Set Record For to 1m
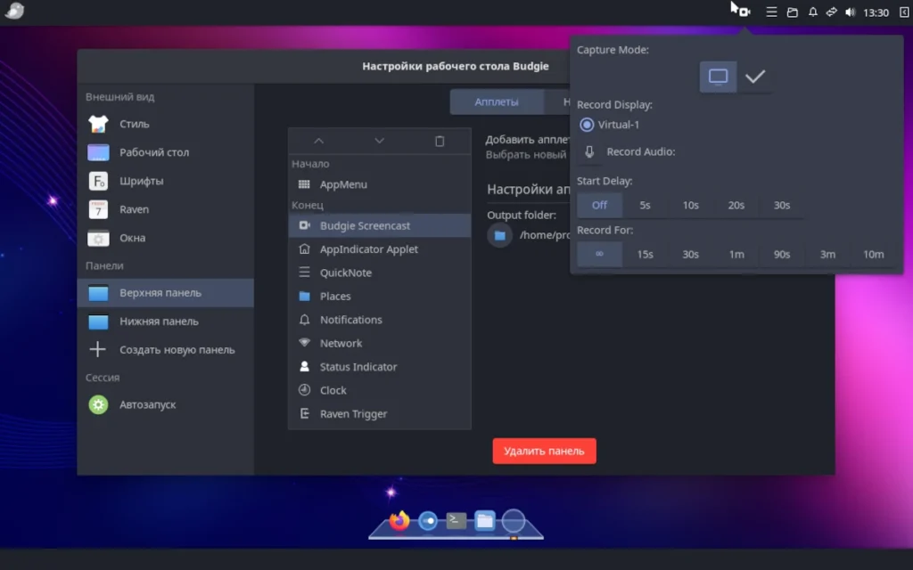 tap(736, 254)
